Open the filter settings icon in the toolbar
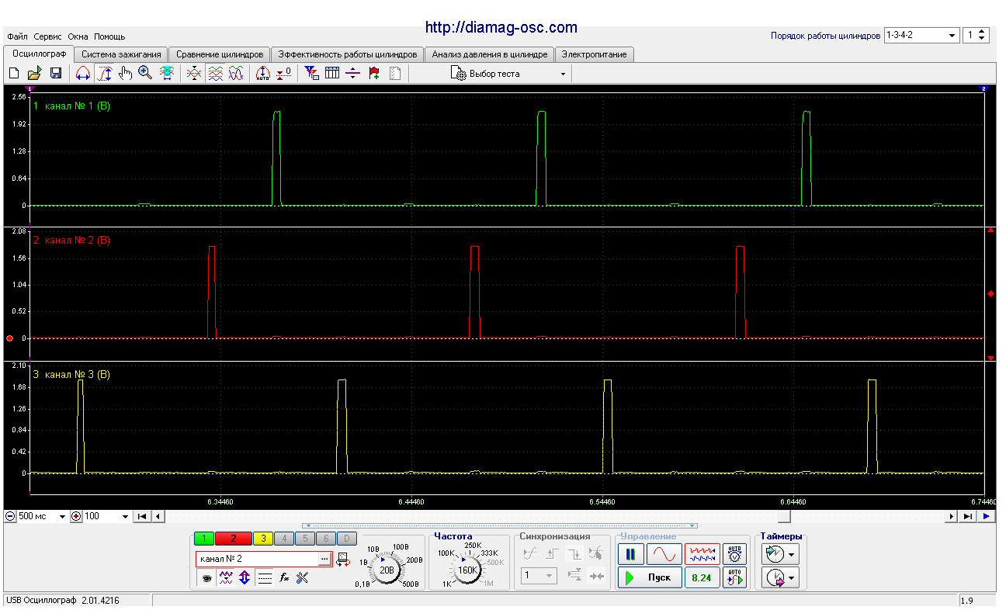 click(311, 74)
